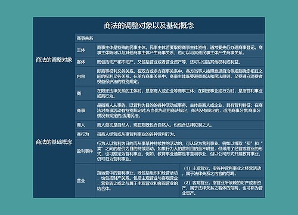Click the title 商法的调整对象以及基础概念
298x215 pixels.
(x=149, y=26)
